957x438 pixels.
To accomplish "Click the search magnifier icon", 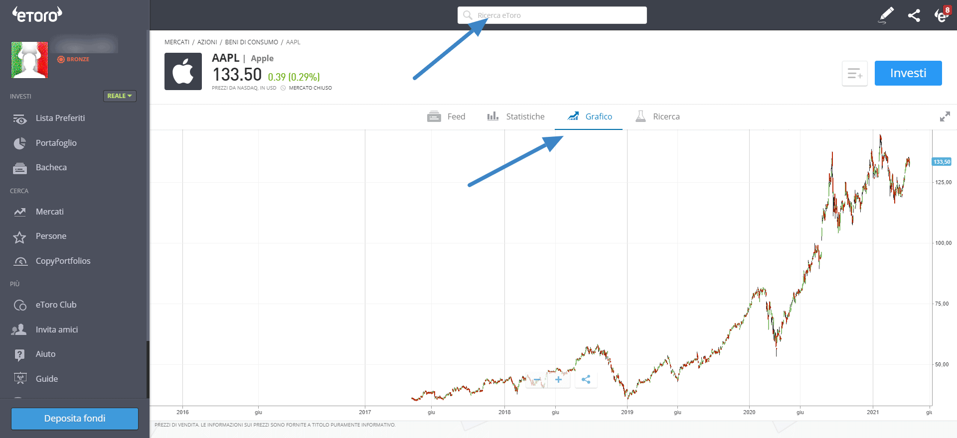I will point(468,15).
